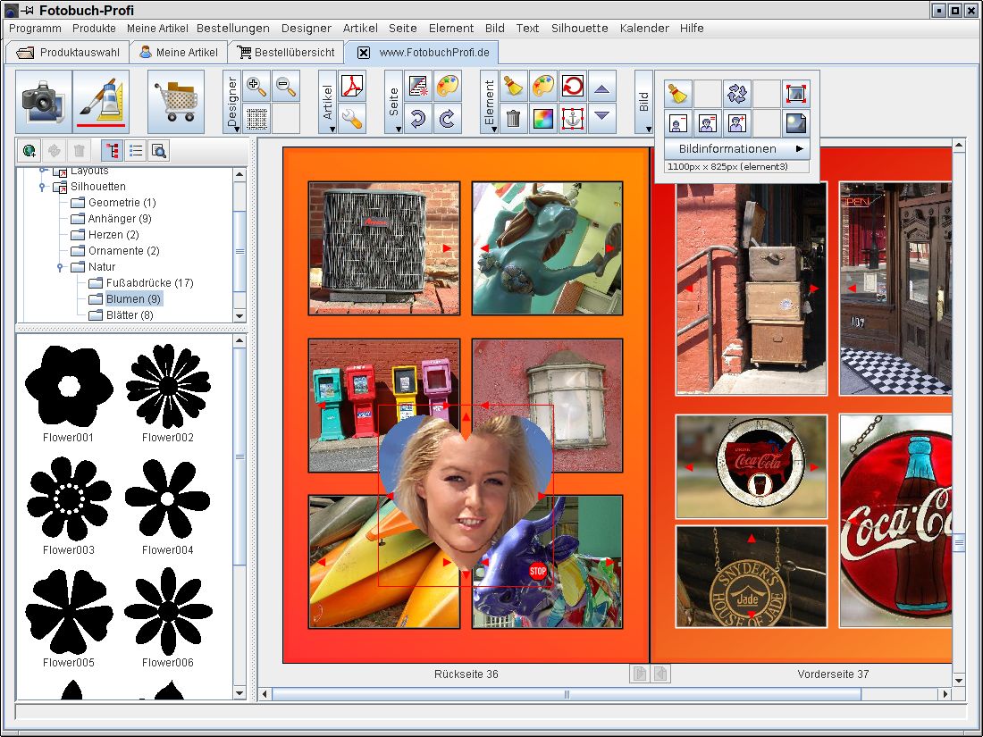
Task: Open the Artikel group dropdown
Action: coord(328,102)
